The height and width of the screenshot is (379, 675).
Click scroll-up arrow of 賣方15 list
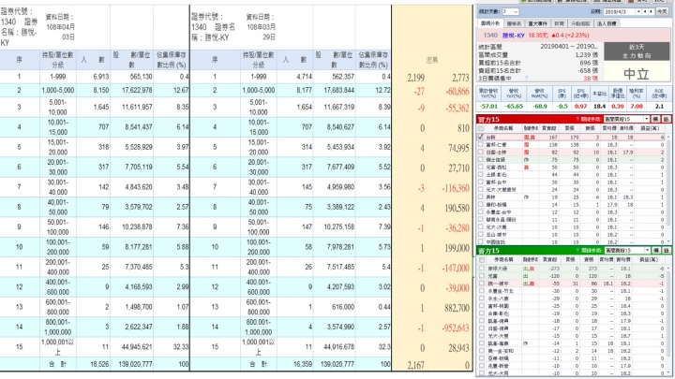click(x=668, y=269)
